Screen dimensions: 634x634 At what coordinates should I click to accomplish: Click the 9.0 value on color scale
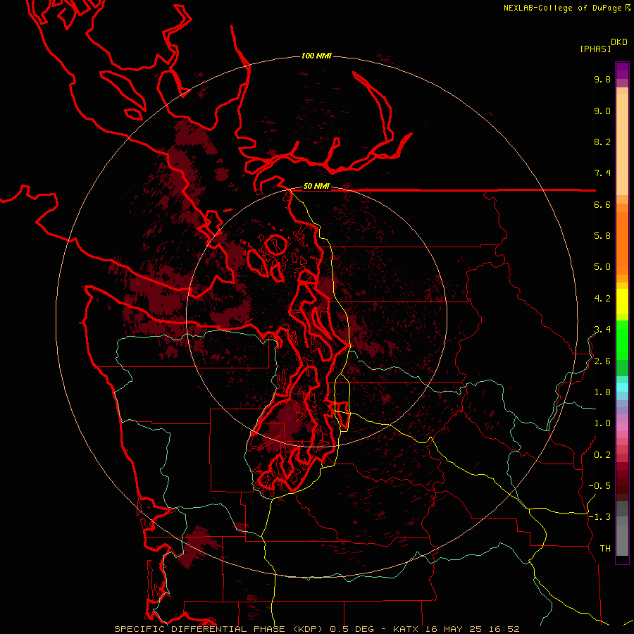602,111
